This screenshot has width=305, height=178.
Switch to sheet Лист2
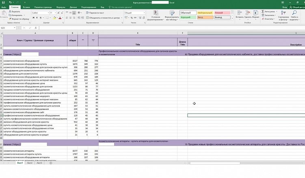30,163
